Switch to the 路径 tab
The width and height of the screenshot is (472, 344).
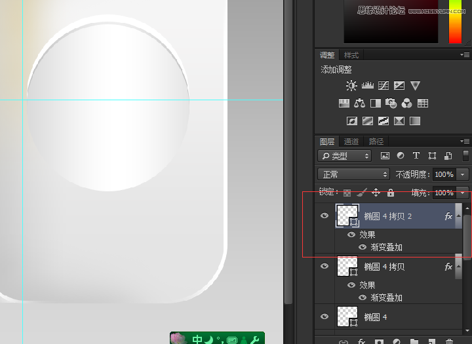pyautogui.click(x=376, y=142)
